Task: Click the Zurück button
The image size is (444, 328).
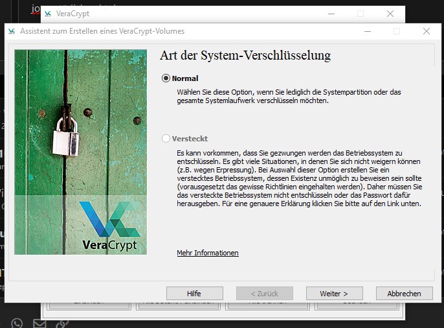Action: click(265, 294)
